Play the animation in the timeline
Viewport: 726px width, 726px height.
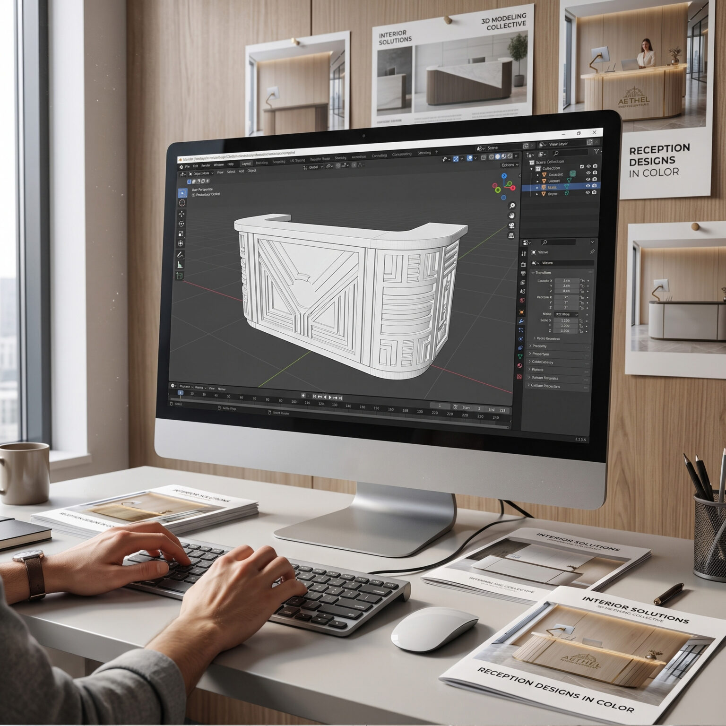click(x=330, y=397)
